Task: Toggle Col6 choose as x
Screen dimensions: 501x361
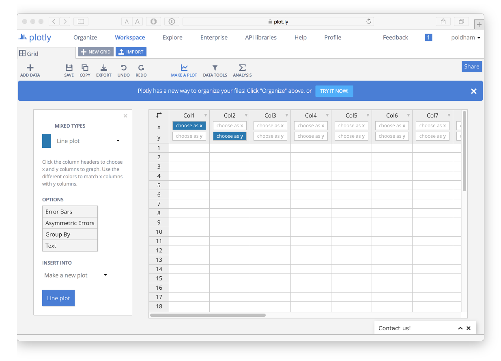Action: coord(392,126)
